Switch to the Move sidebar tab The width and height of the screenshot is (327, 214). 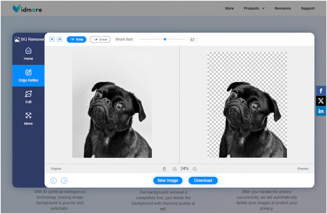pos(28,119)
